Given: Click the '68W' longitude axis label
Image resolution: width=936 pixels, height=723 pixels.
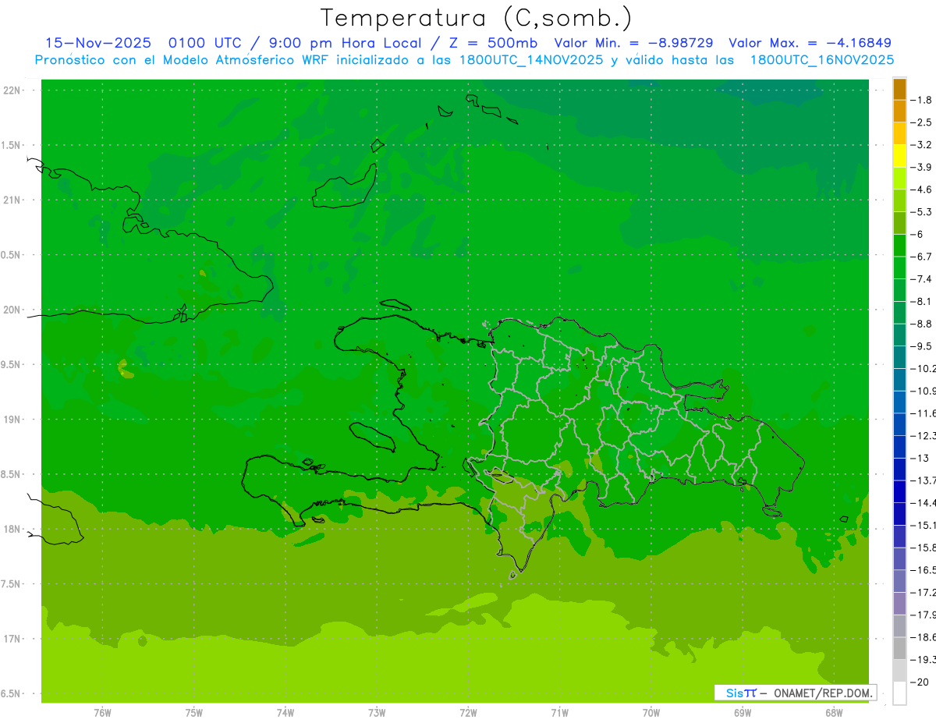Looking at the screenshot, I should point(834,713).
